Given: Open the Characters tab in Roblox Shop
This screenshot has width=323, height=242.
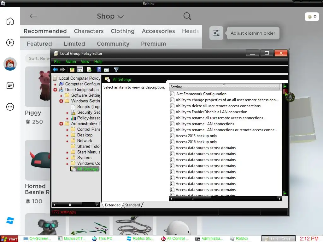Looking at the screenshot, I should point(89,31).
